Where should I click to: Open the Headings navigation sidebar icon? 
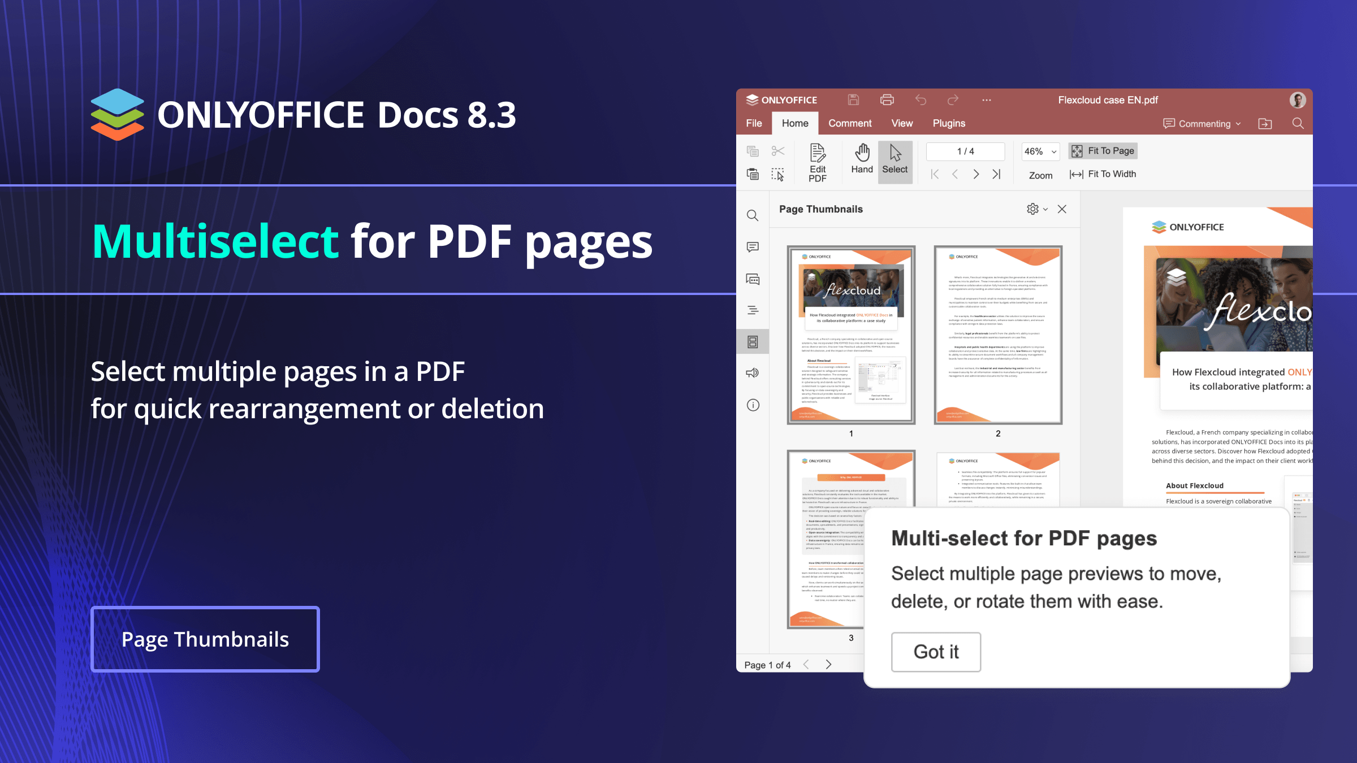pyautogui.click(x=753, y=310)
